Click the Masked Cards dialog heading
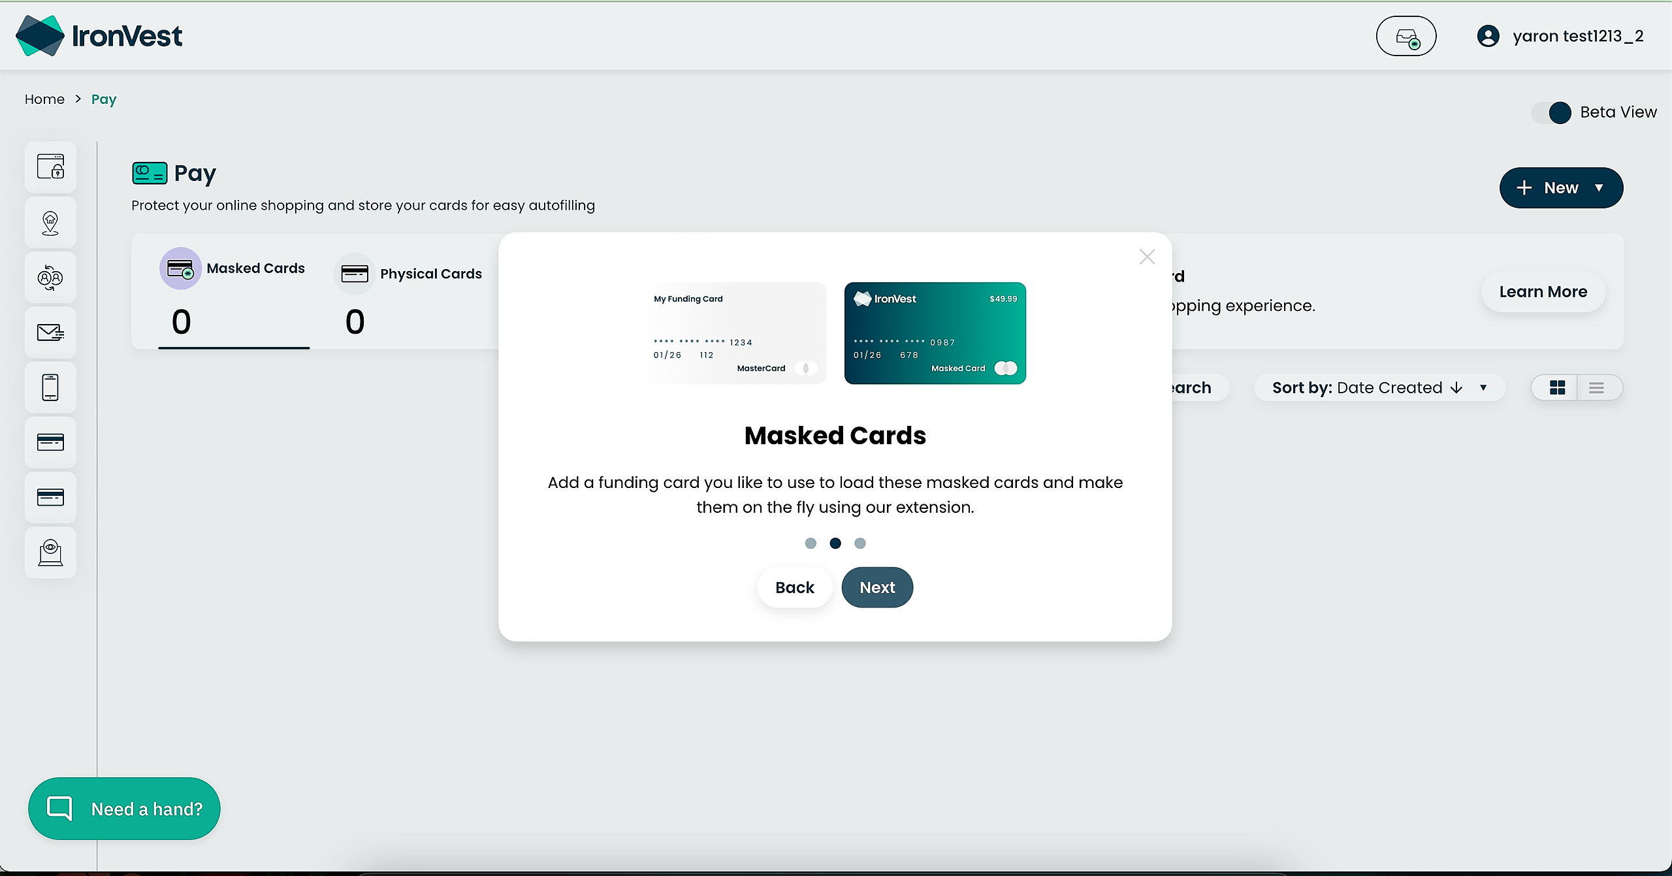This screenshot has width=1672, height=876. (x=835, y=436)
